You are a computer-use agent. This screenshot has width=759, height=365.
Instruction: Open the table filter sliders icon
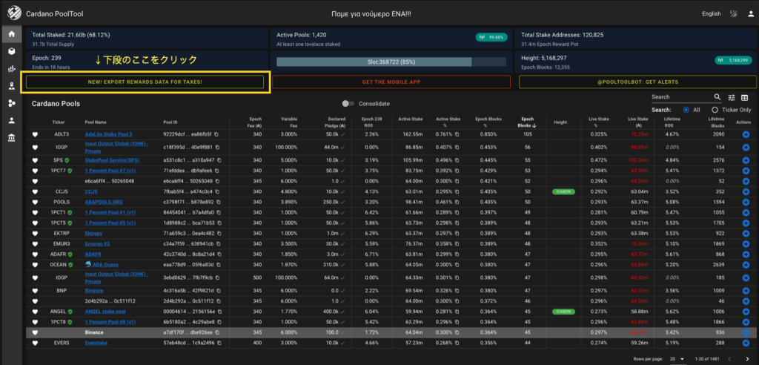click(x=732, y=97)
